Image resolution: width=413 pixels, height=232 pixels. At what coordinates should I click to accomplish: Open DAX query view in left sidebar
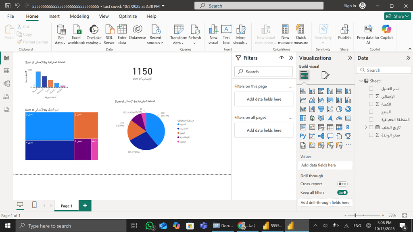(x=6, y=97)
